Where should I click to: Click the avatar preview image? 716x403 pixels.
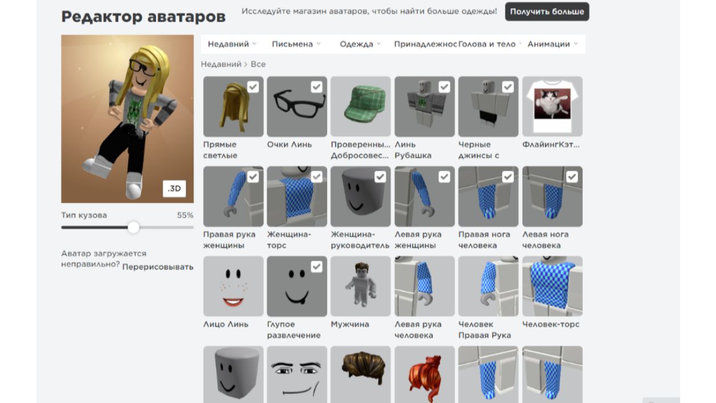127,119
